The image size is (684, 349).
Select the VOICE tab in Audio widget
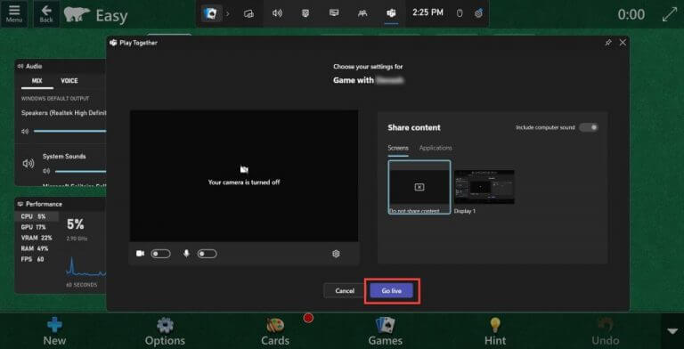coord(69,81)
